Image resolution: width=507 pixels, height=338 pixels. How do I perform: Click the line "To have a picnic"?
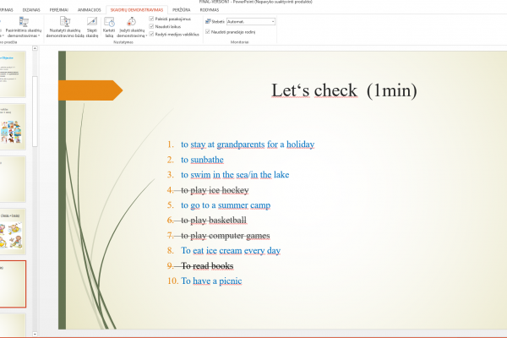click(x=211, y=281)
